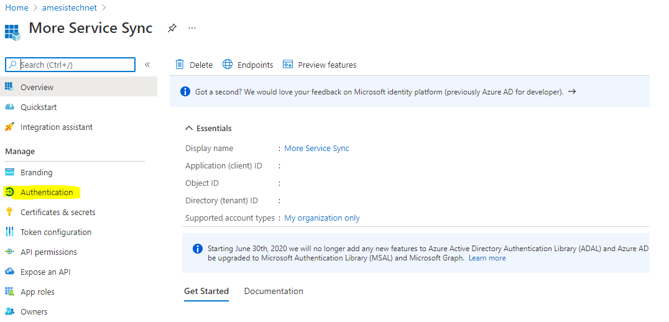Screen dimensions: 669x322
Task: Click the Directory (tenant) ID label
Action: pos(221,200)
